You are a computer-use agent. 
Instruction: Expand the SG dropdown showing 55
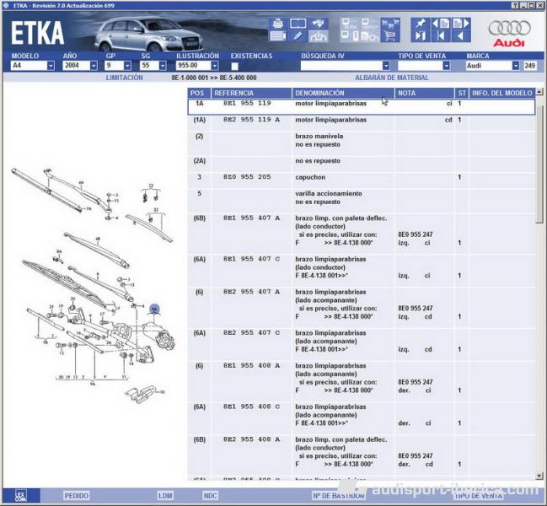[162, 66]
